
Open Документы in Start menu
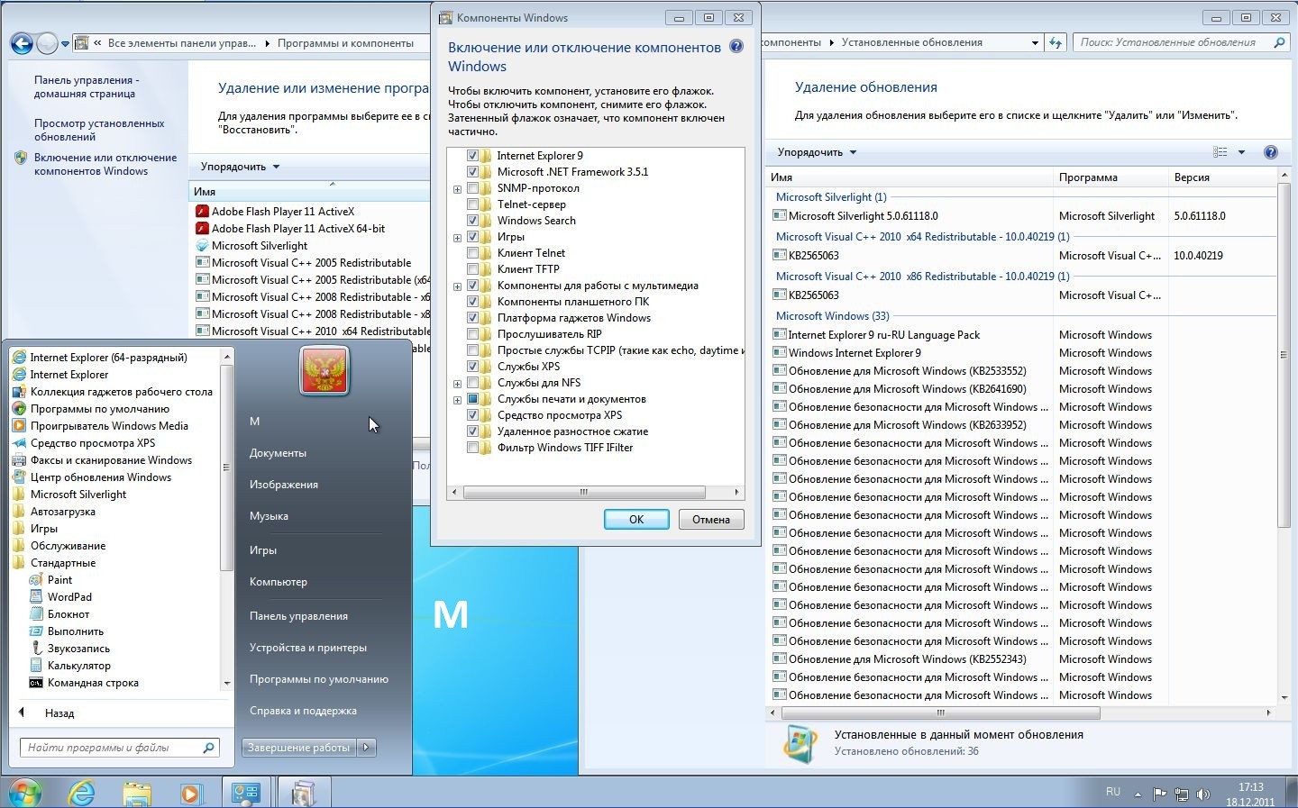pos(278,453)
